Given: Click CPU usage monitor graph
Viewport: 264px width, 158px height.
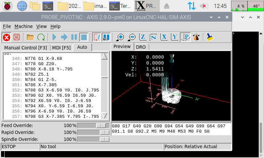Looking at the screenshot, I should click(239, 6).
